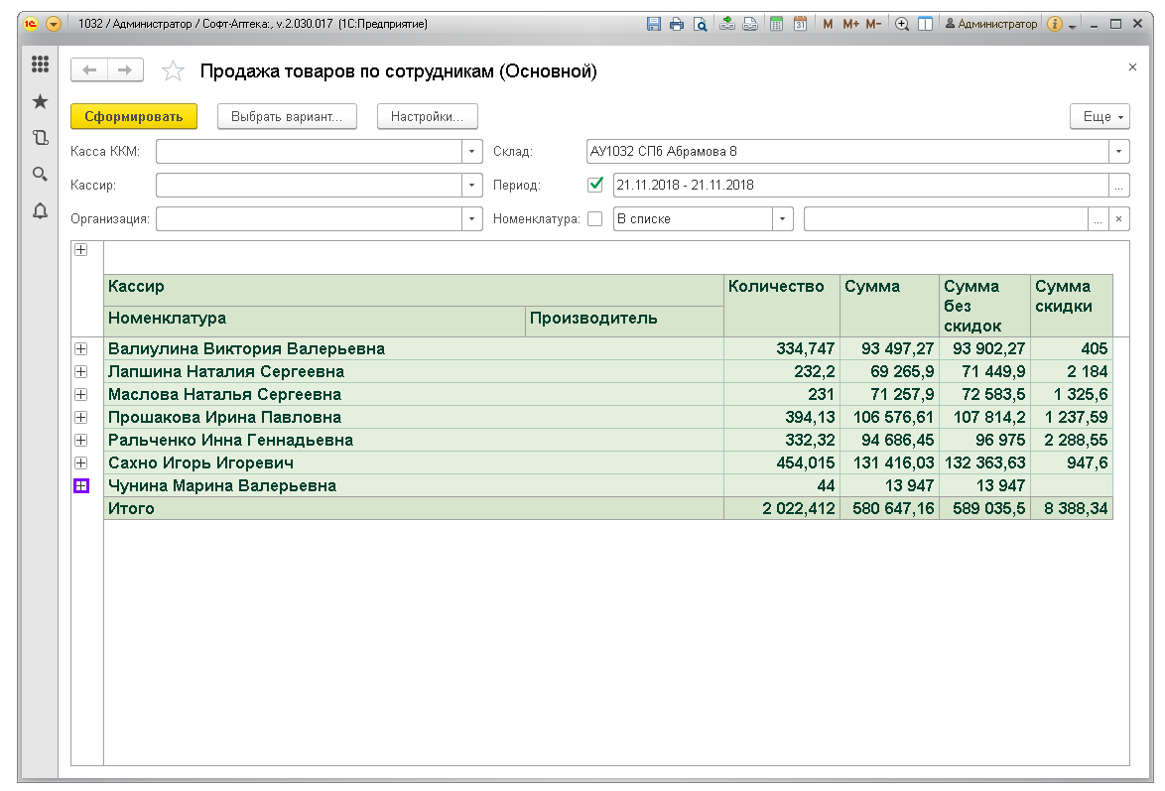Open the Еще menu
This screenshot has height=791, width=1165.
pos(1100,117)
